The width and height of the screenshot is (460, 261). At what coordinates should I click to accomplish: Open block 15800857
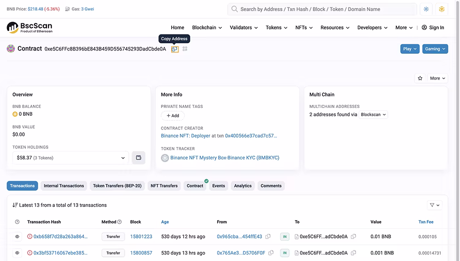coord(141,253)
